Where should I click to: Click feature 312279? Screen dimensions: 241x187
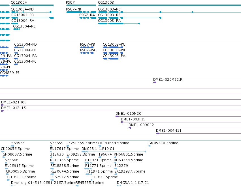pyautogui.click(x=121, y=166)
